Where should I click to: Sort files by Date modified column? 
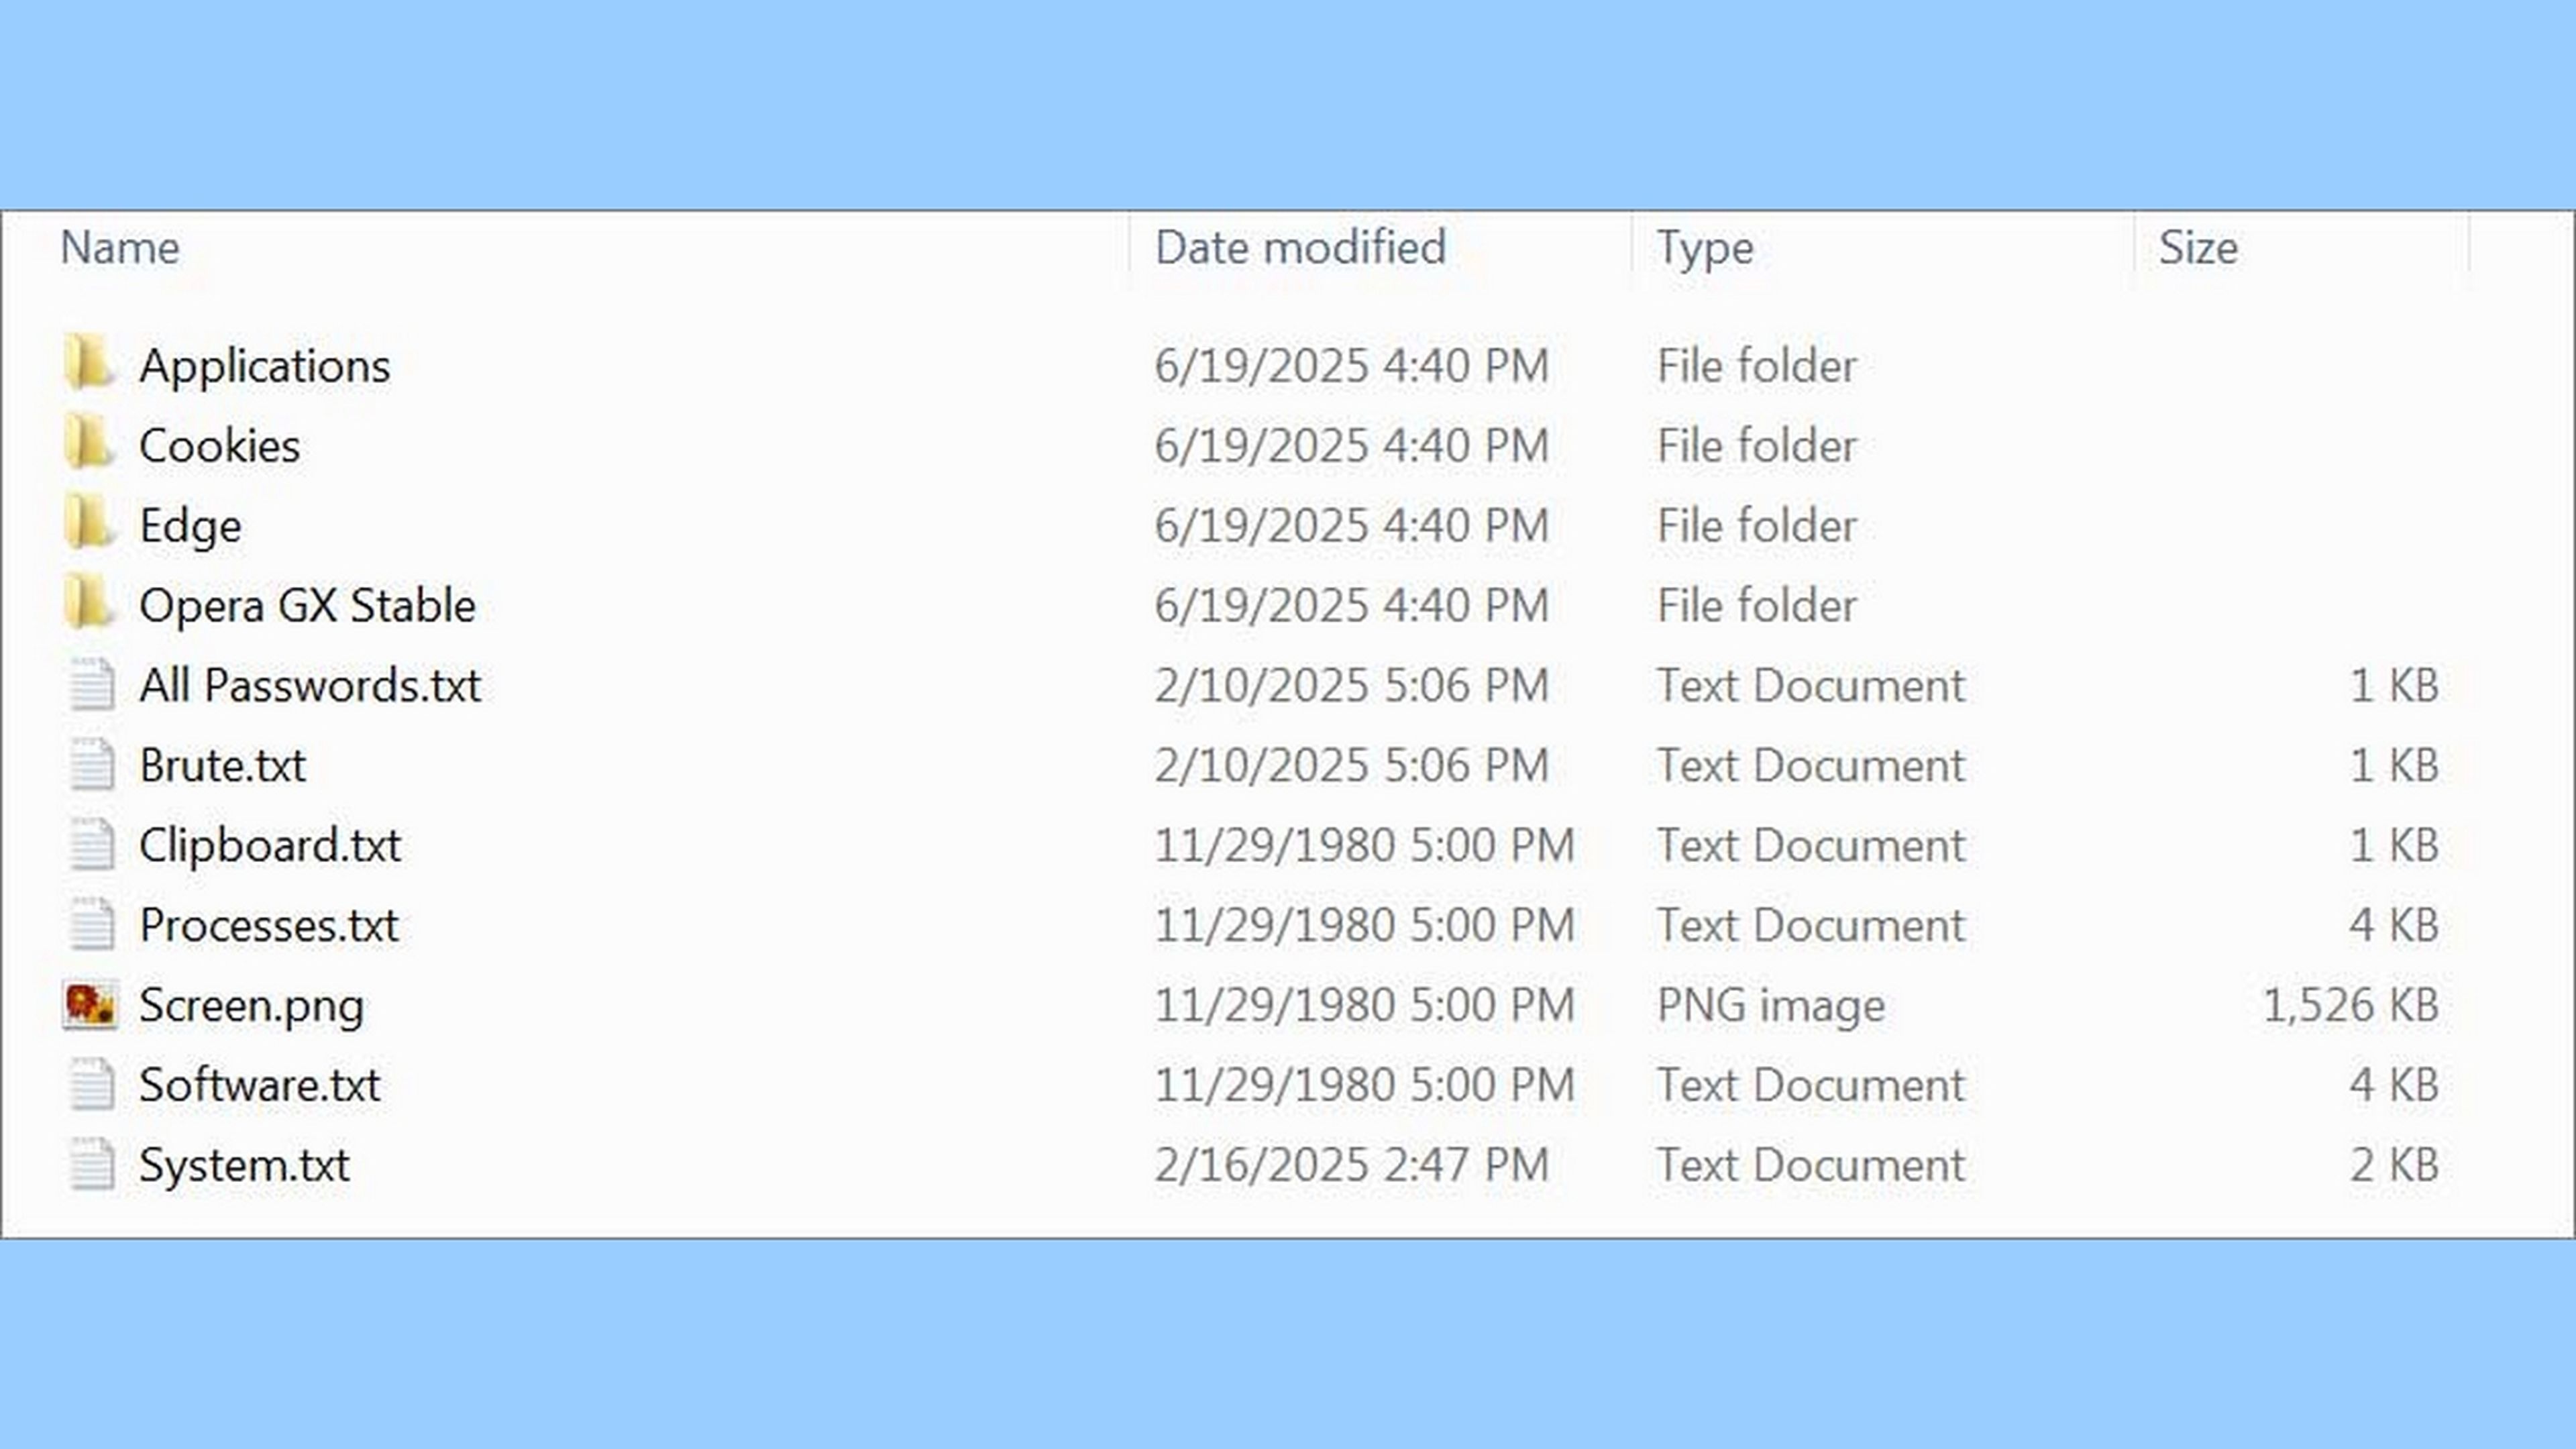pos(1300,247)
